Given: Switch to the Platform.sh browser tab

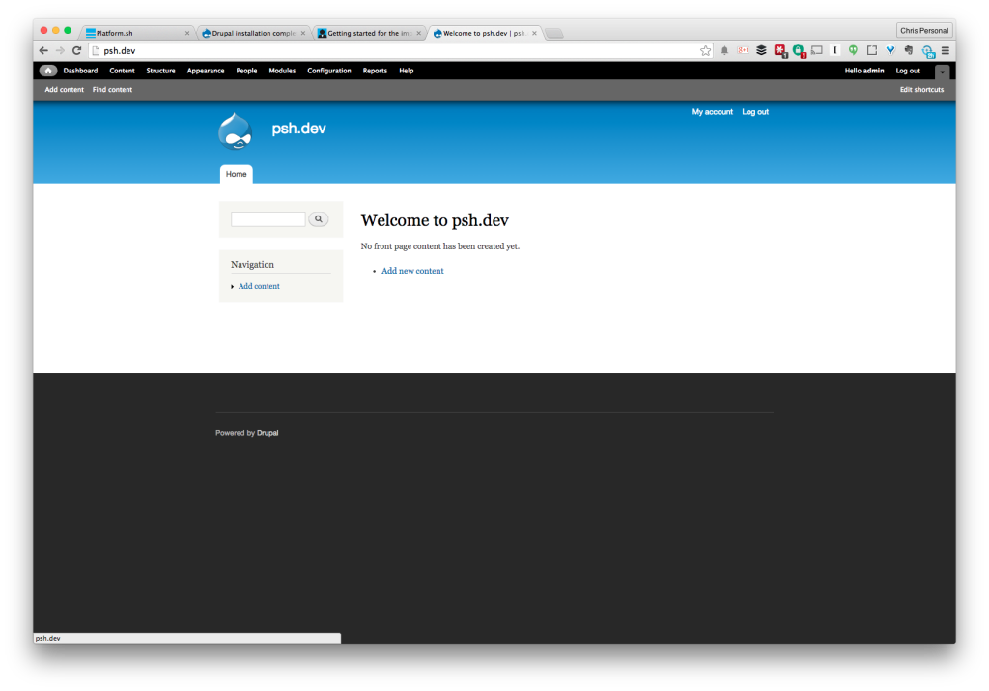Looking at the screenshot, I should point(135,33).
